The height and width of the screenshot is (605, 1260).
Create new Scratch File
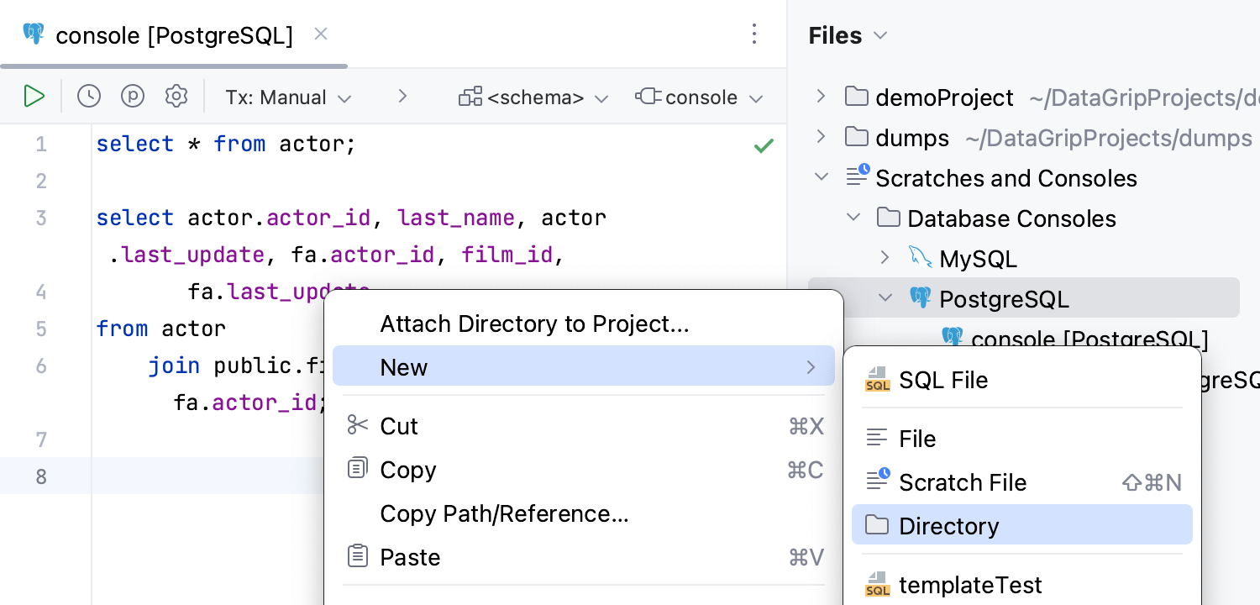pyautogui.click(x=1022, y=482)
